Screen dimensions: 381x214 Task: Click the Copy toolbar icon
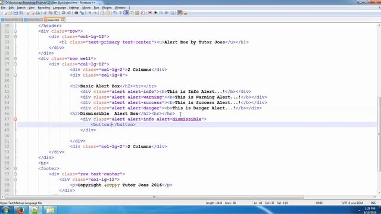pyautogui.click(x=50, y=13)
